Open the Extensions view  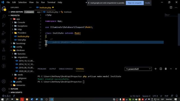[x=4, y=41]
